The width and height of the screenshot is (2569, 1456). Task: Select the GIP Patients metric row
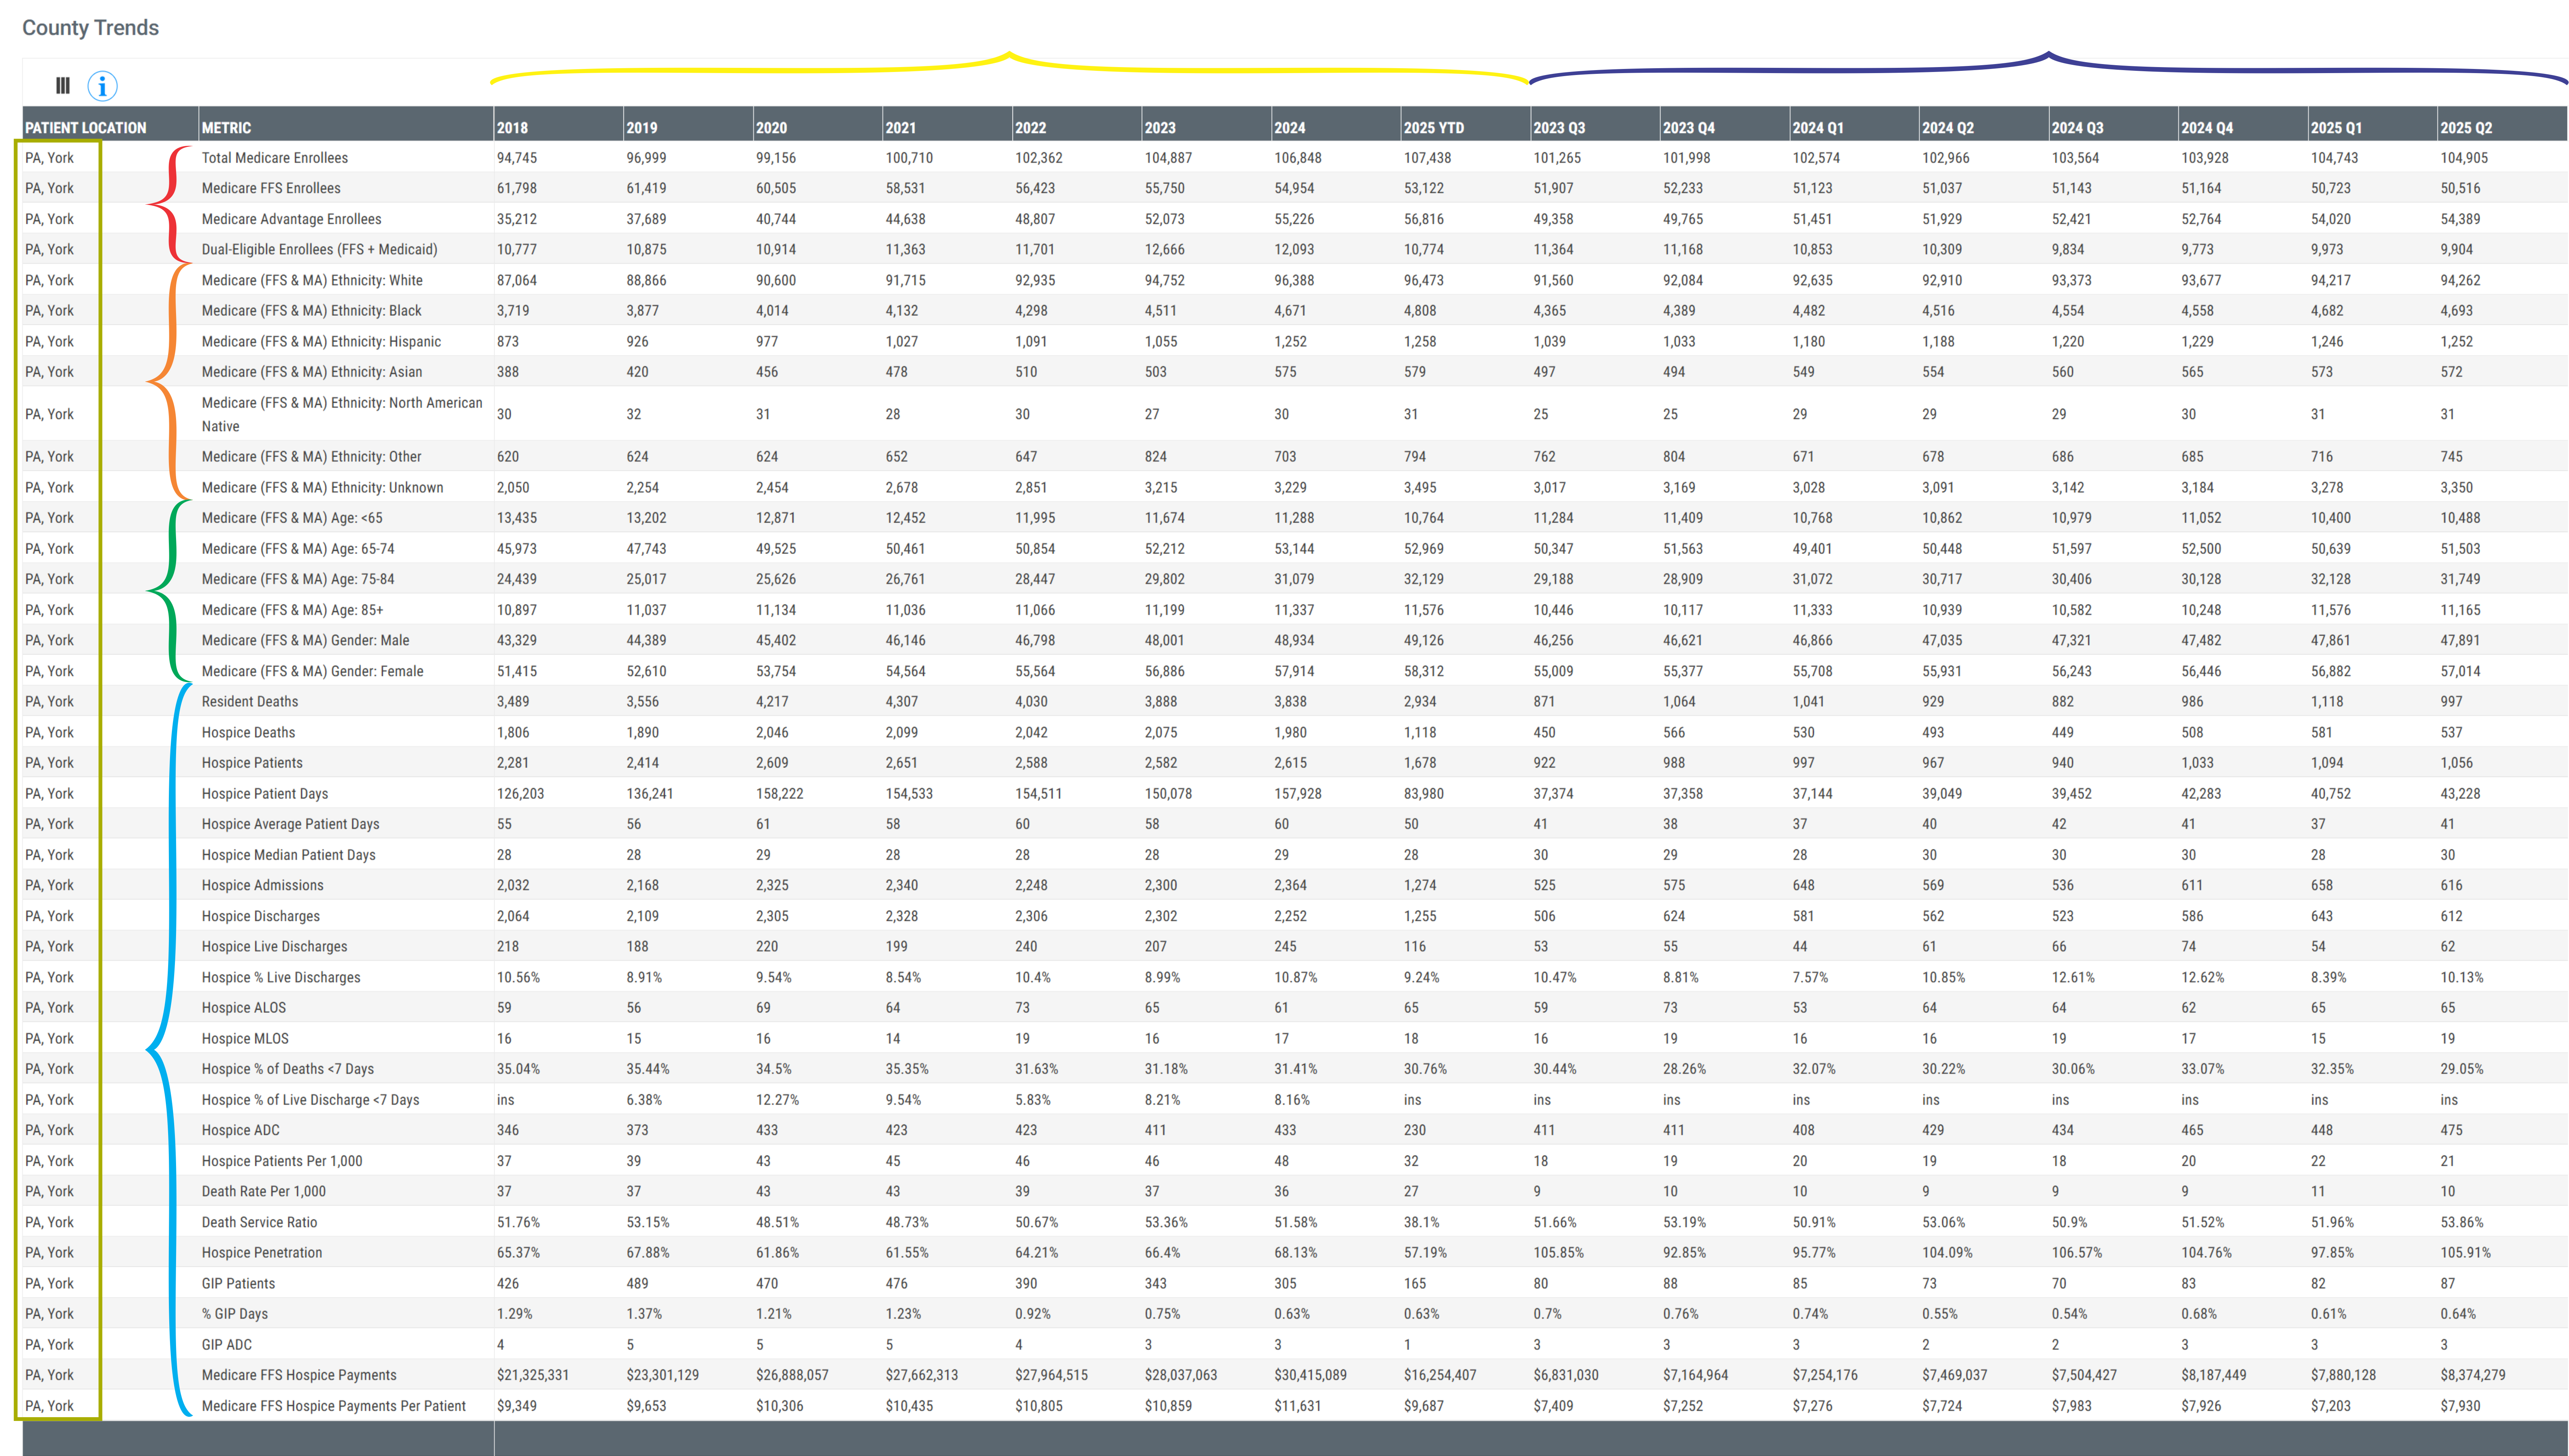(x=238, y=1283)
